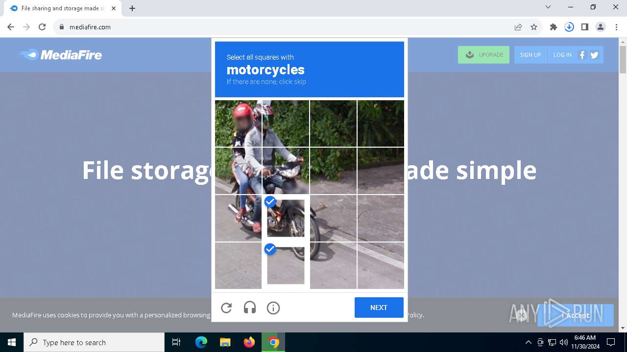The image size is (627, 352).
Task: Open clock showing 6:46 AM
Action: coord(585,342)
